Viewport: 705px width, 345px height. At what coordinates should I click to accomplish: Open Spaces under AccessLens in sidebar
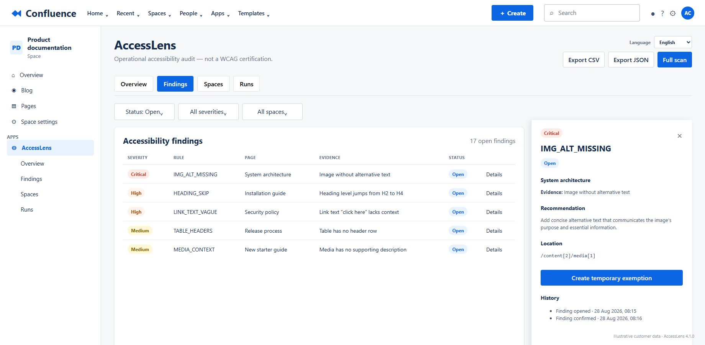(x=30, y=194)
